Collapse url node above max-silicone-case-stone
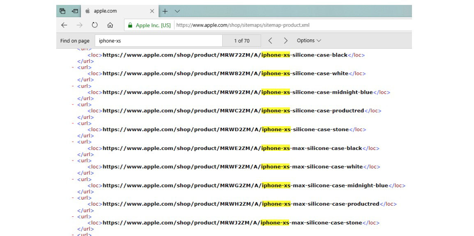 (x=73, y=216)
